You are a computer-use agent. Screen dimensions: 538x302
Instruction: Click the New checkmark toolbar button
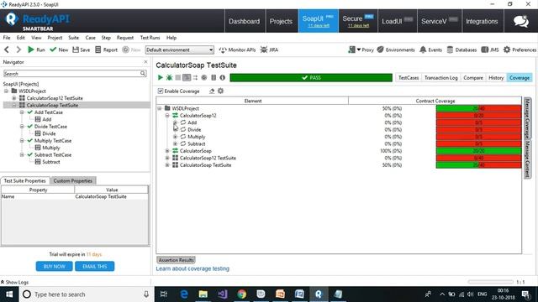pyautogui.click(x=59, y=49)
